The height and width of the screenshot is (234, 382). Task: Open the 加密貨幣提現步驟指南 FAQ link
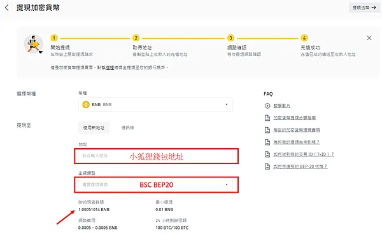click(295, 118)
